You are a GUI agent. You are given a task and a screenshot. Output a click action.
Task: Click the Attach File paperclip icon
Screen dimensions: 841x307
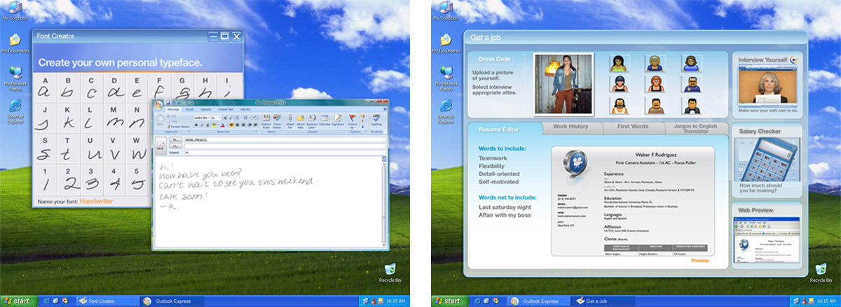[290, 122]
